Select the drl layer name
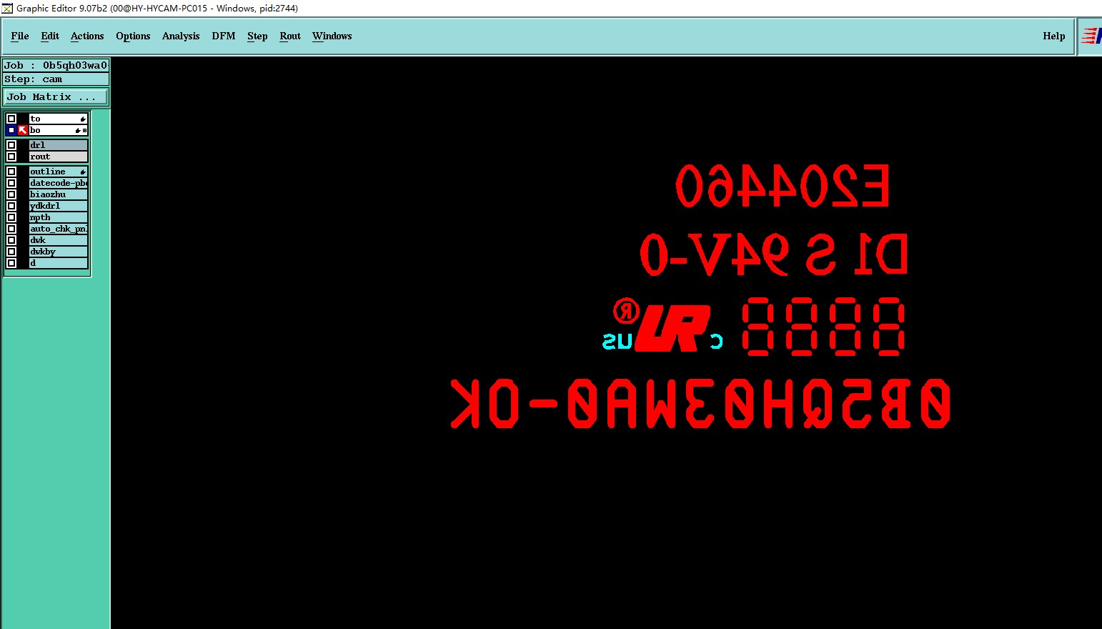 pyautogui.click(x=59, y=145)
